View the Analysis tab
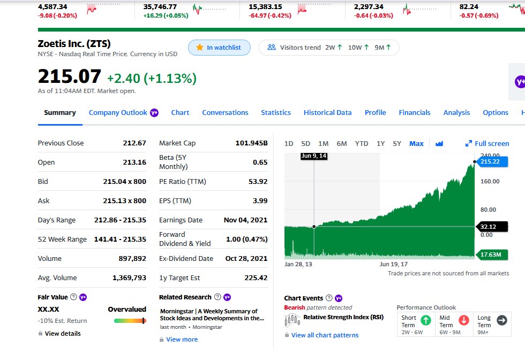The height and width of the screenshot is (355, 525). 456,113
